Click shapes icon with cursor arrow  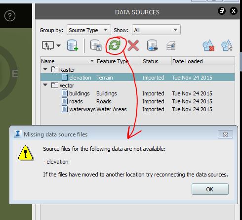tap(227, 45)
